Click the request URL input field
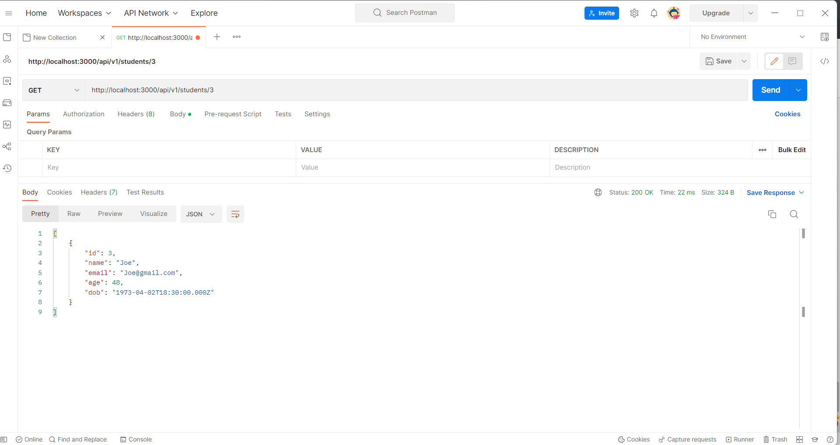The width and height of the screenshot is (840, 445). tap(416, 90)
